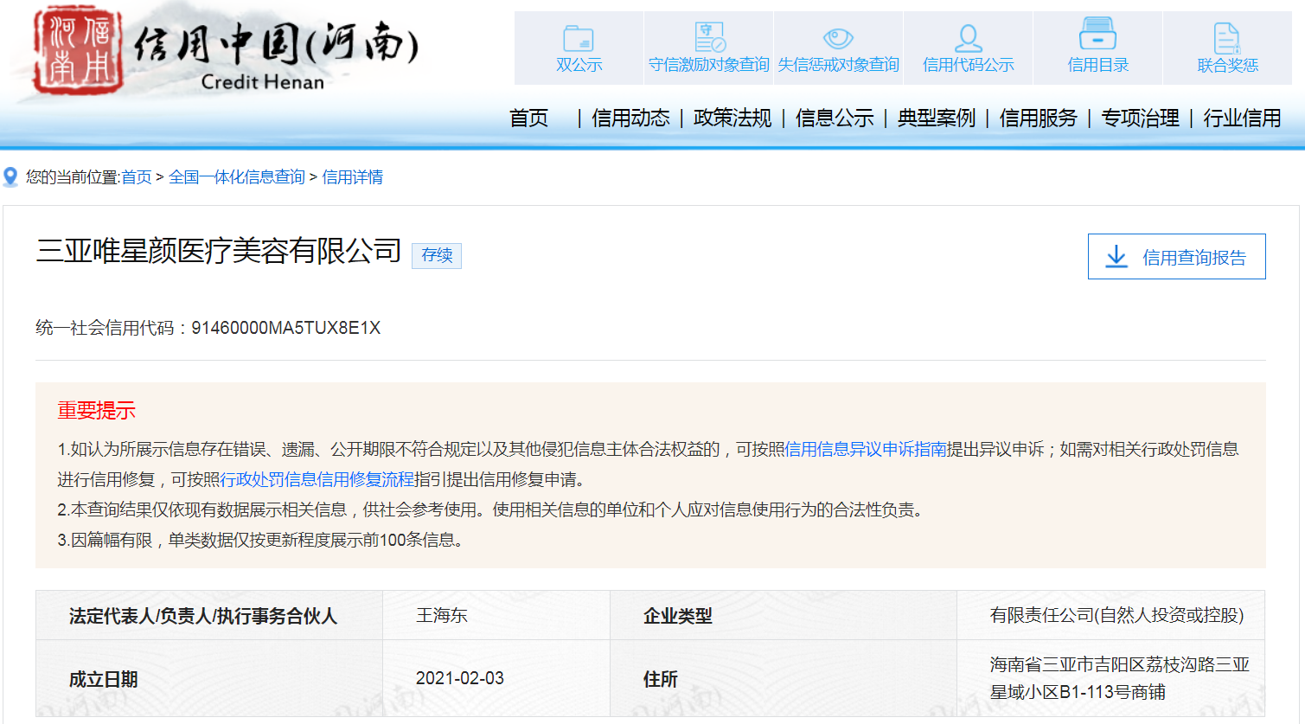Select 政策法规 in navigation bar

[x=732, y=119]
